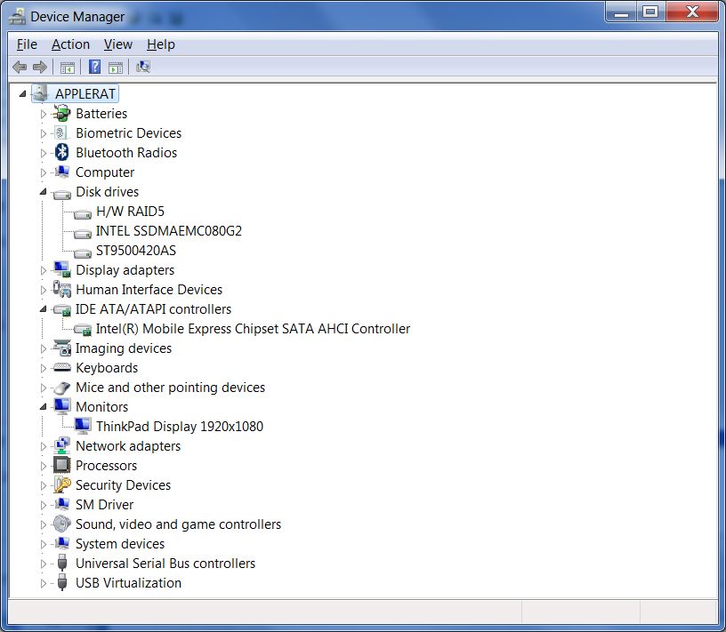
Task: Click the Biometric Devices fingerprint icon
Action: tap(60, 133)
